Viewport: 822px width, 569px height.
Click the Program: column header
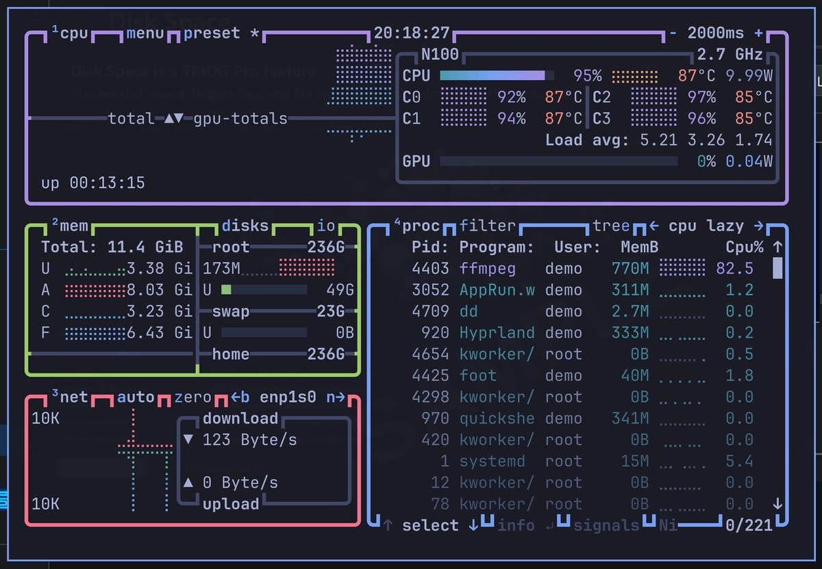tap(497, 247)
